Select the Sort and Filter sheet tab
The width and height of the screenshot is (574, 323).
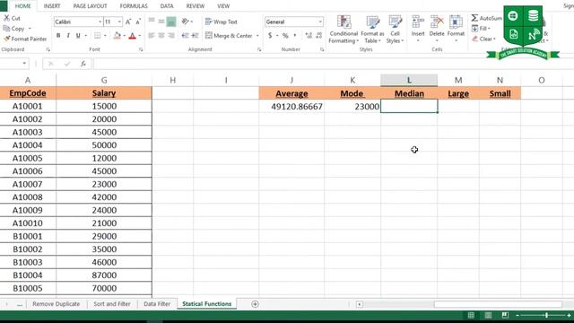[x=112, y=304]
